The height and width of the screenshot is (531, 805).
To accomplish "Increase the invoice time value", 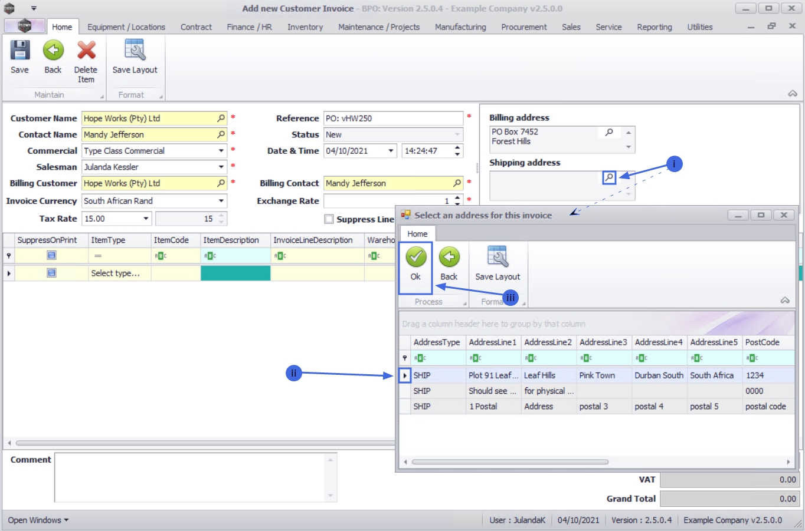I will (x=457, y=147).
